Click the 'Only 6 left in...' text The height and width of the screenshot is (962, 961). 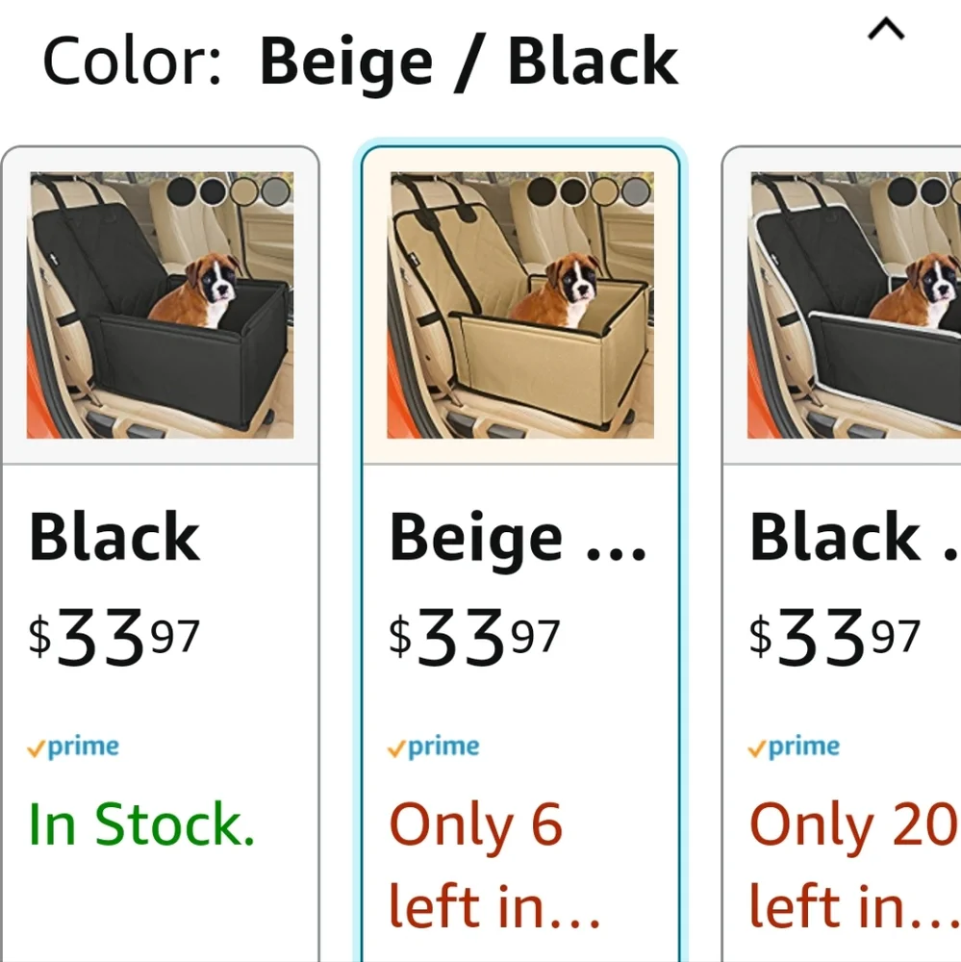(x=494, y=865)
